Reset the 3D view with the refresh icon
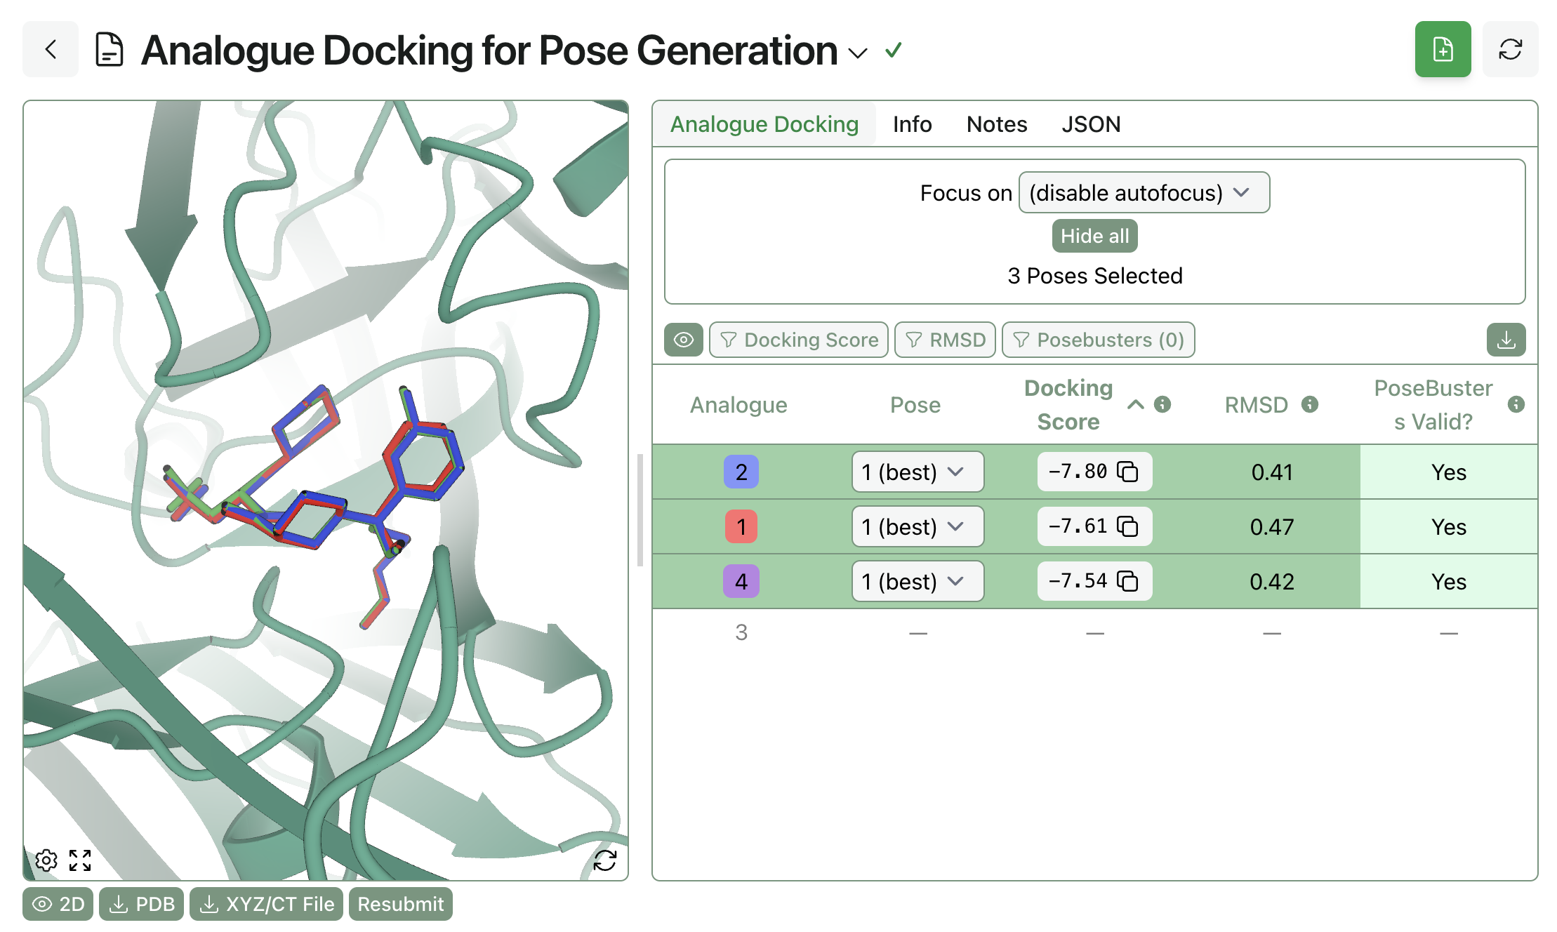Image resolution: width=1557 pixels, height=932 pixels. (605, 860)
